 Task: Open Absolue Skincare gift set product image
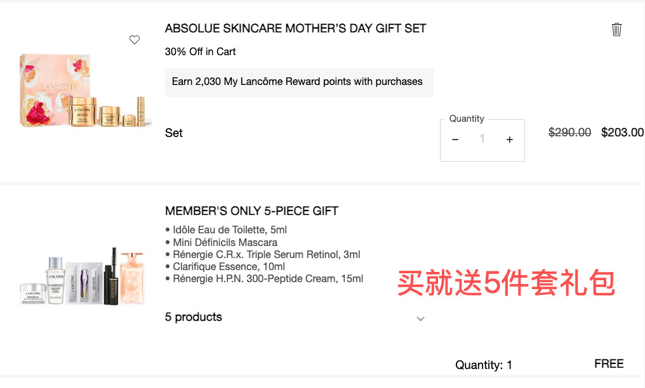86,90
